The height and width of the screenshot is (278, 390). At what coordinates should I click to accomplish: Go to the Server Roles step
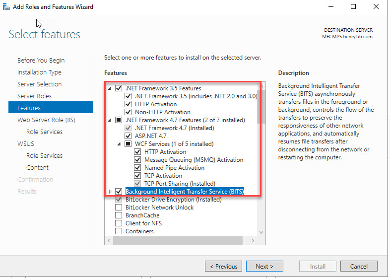tap(34, 96)
